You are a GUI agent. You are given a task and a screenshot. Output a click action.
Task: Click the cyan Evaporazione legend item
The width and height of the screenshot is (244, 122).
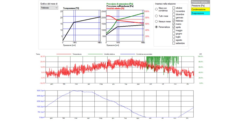200,13
